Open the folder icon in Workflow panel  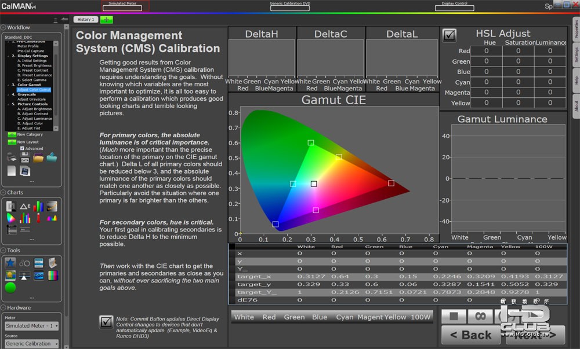[38, 157]
